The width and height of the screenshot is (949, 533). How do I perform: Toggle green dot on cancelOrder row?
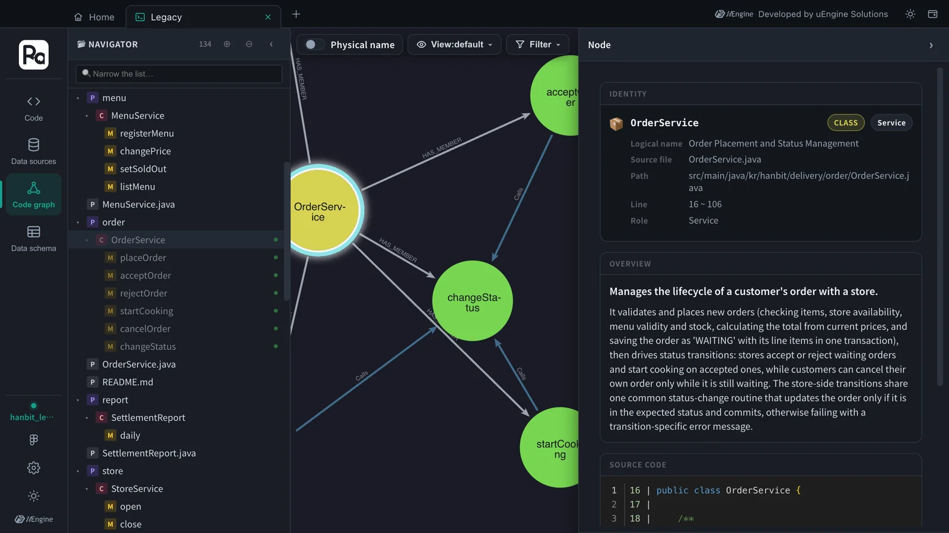tap(276, 329)
